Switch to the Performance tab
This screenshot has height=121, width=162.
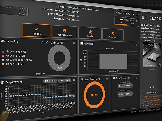64,32
